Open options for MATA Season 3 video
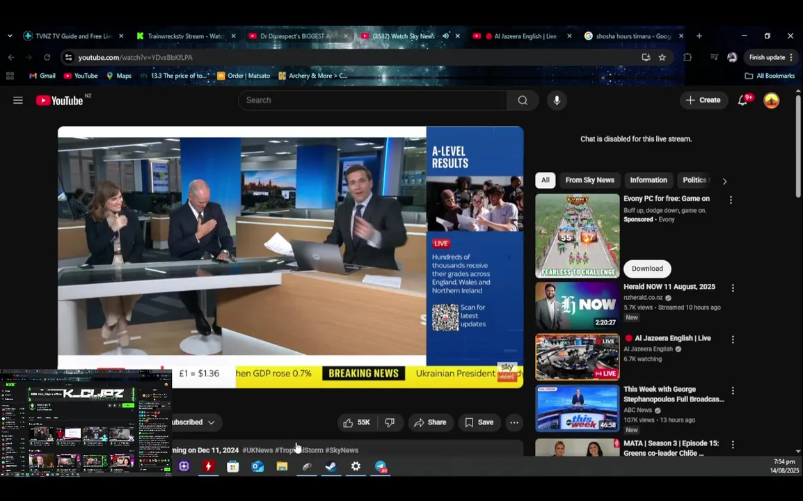 (733, 445)
